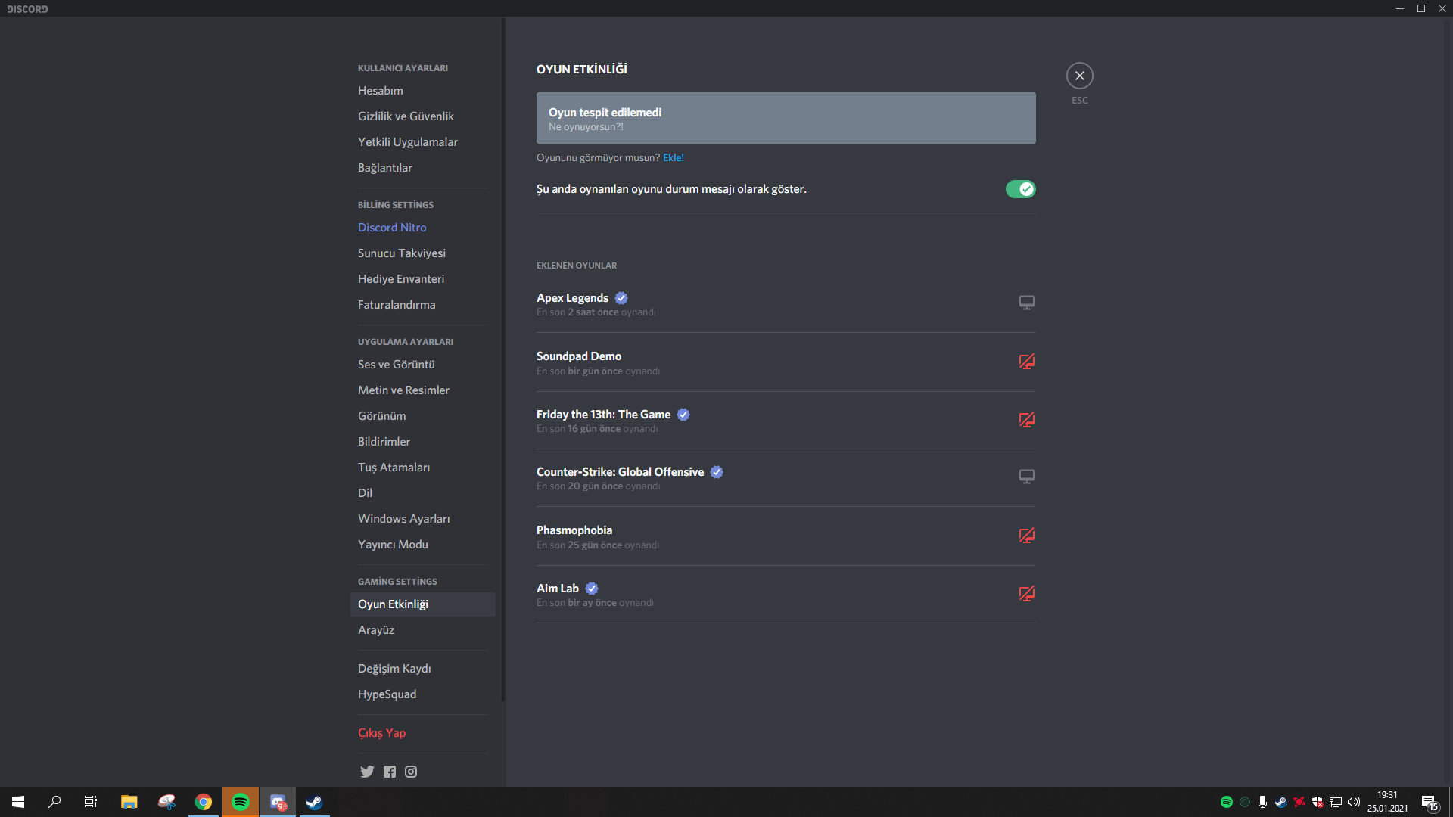The width and height of the screenshot is (1453, 817).
Task: Click verified badge next to Aim Lab
Action: coord(592,589)
